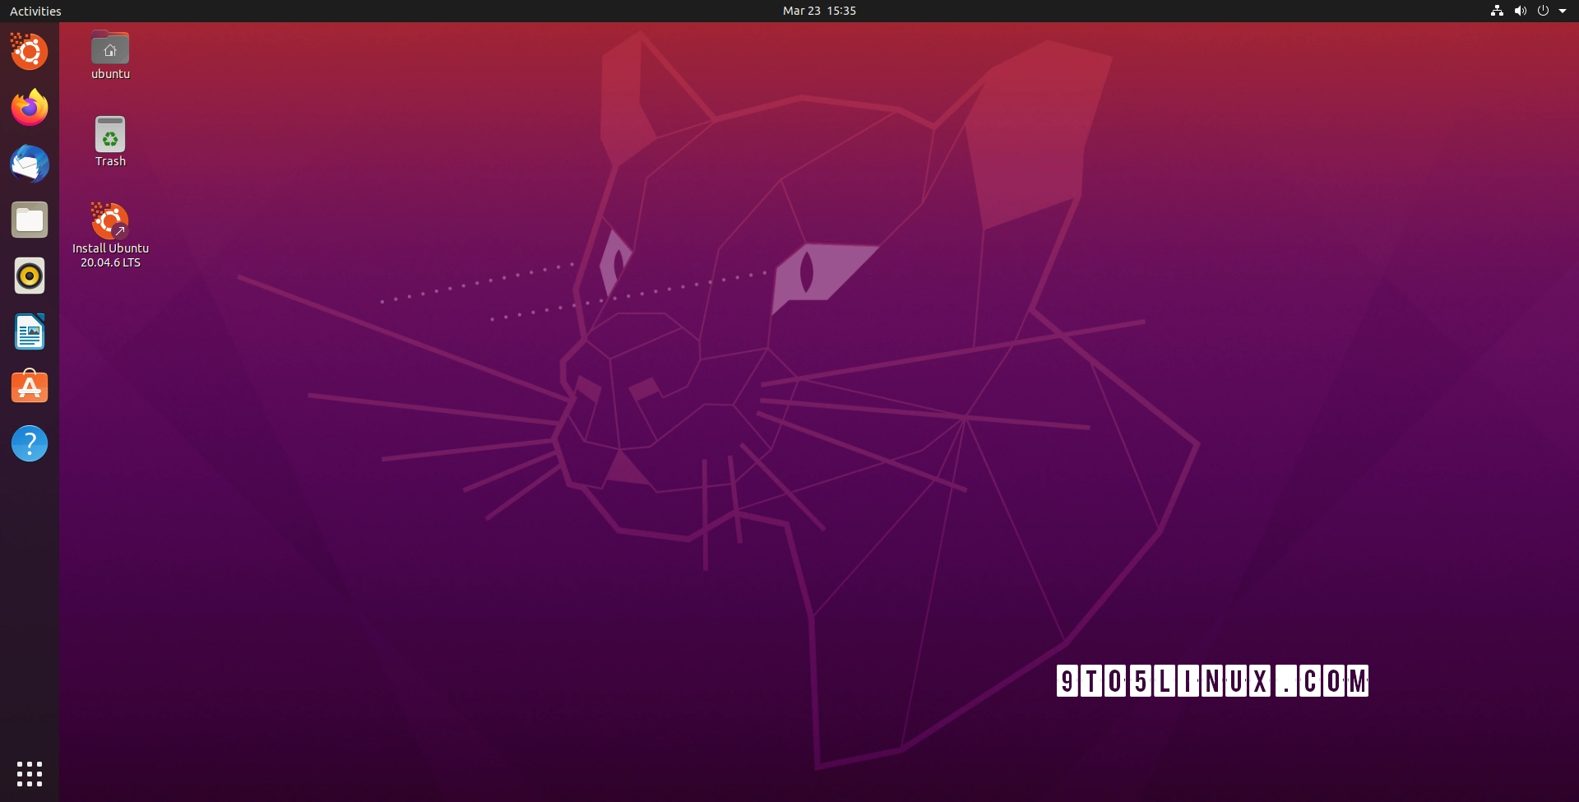
Task: Click the network status indicator
Action: coord(1495,11)
